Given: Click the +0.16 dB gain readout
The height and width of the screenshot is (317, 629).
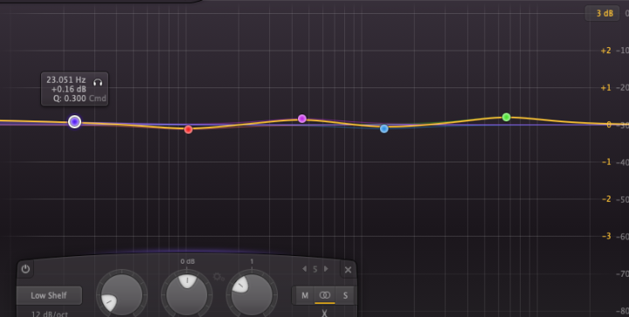Looking at the screenshot, I should [69, 89].
